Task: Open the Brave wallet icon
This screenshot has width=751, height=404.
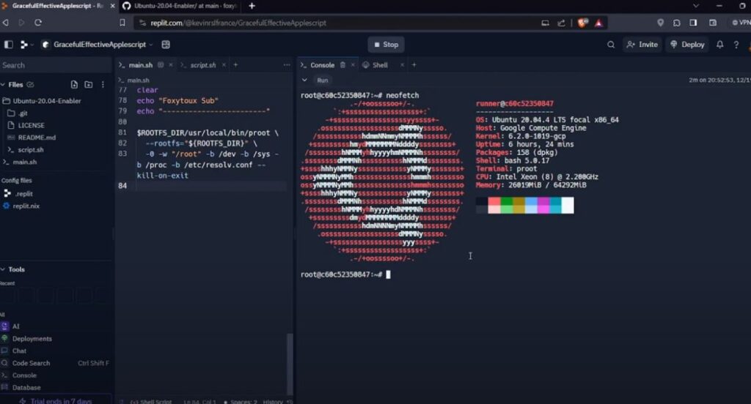Action: click(713, 23)
